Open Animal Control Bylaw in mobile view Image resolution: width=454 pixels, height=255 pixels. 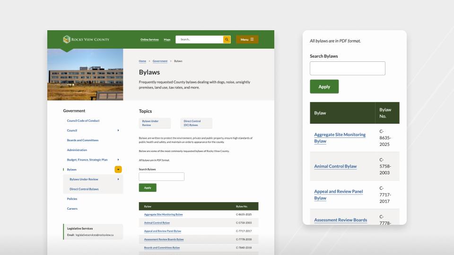(x=335, y=166)
